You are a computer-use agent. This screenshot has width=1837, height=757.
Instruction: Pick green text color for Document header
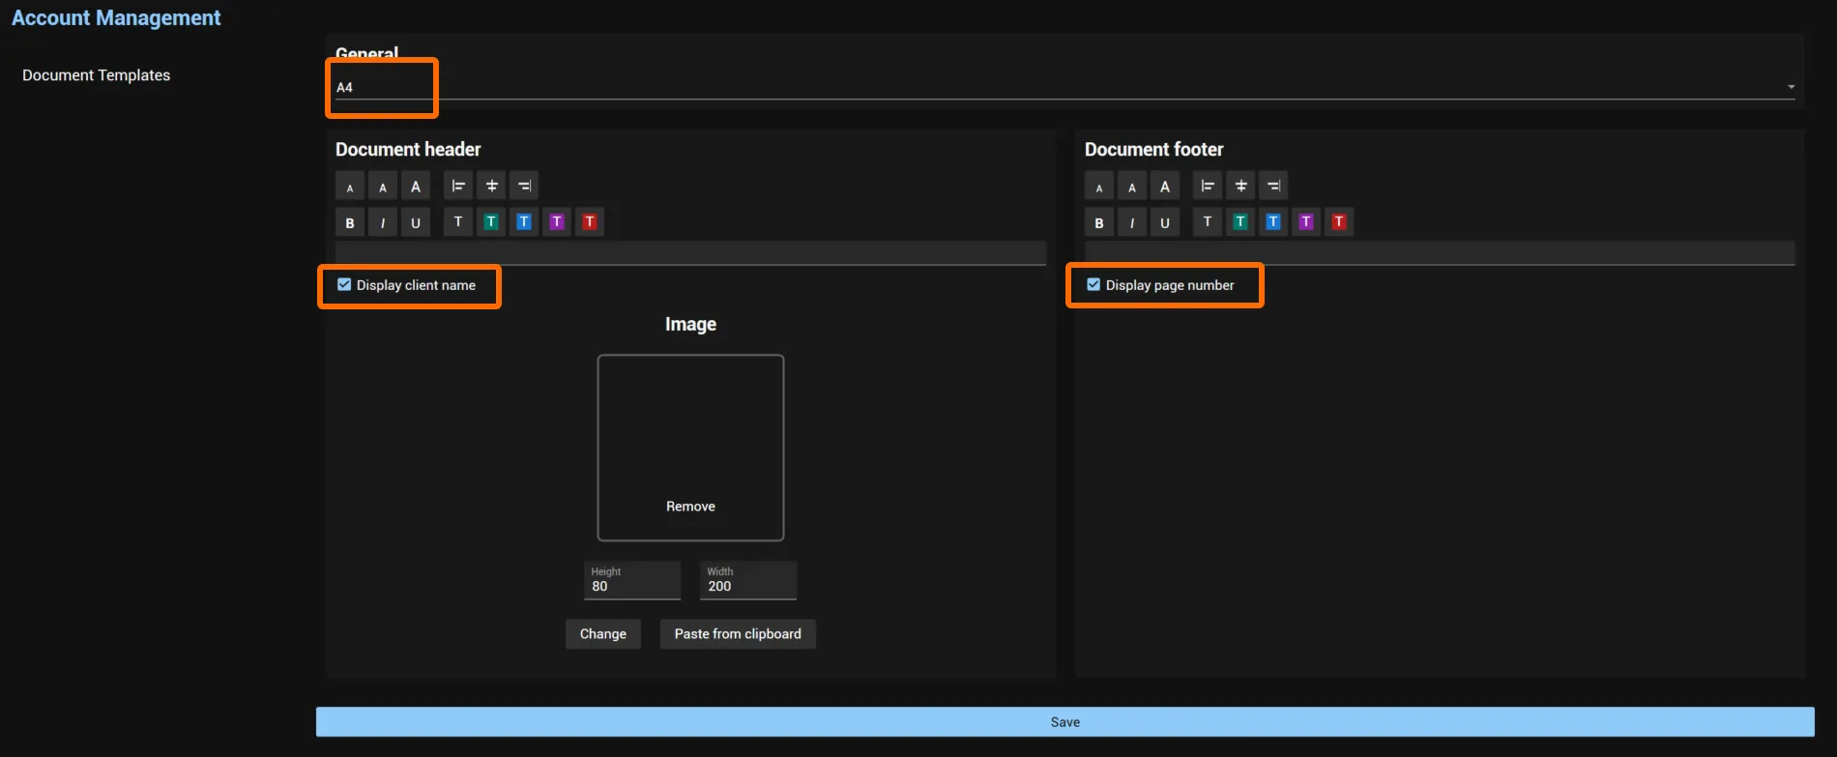coord(491,221)
